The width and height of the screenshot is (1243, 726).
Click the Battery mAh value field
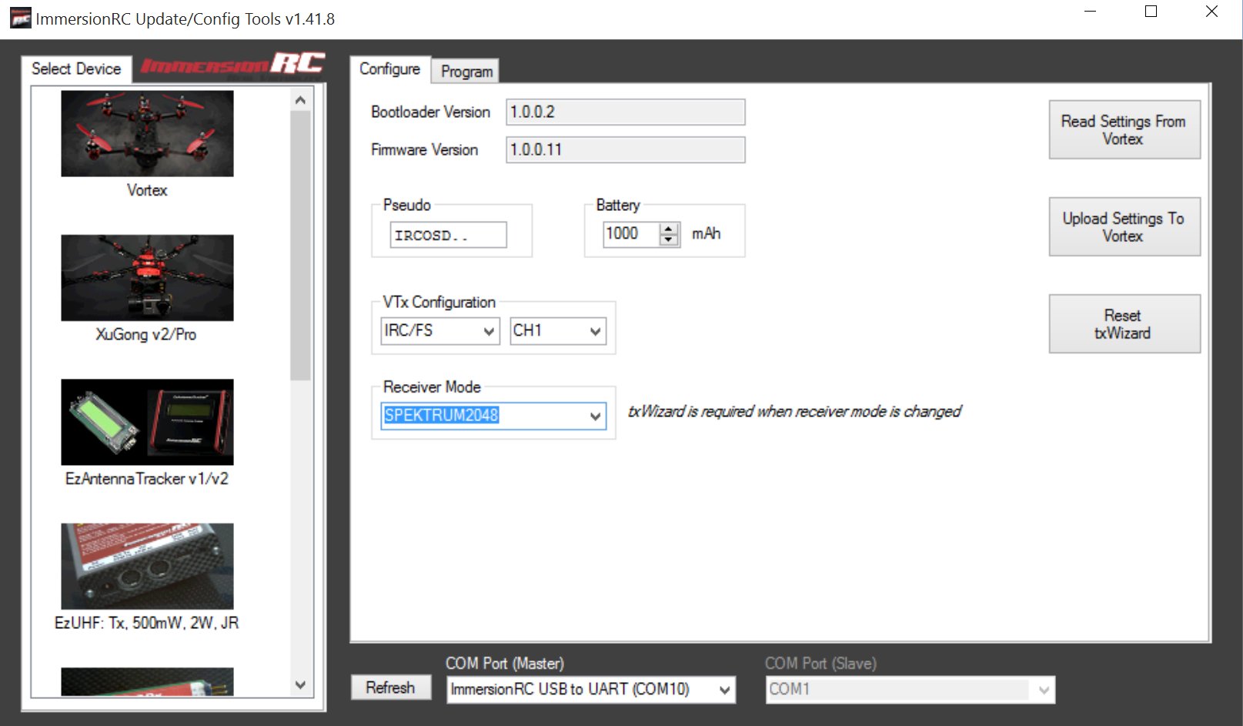[631, 233]
